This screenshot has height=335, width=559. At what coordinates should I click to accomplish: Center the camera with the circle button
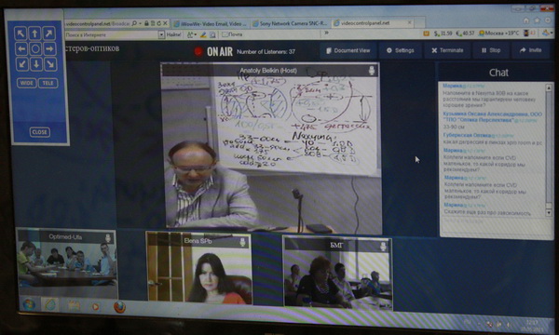[x=35, y=48]
